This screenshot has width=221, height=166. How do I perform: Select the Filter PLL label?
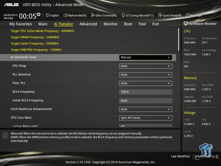(19, 83)
